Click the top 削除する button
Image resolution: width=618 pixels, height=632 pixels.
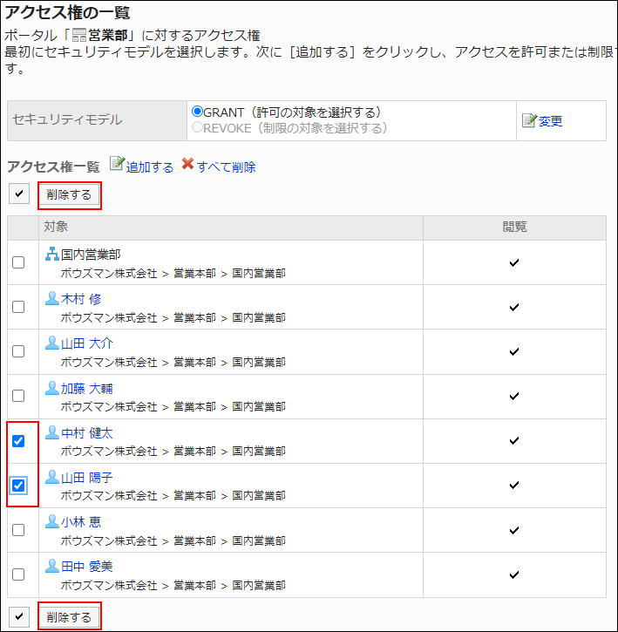pos(70,195)
